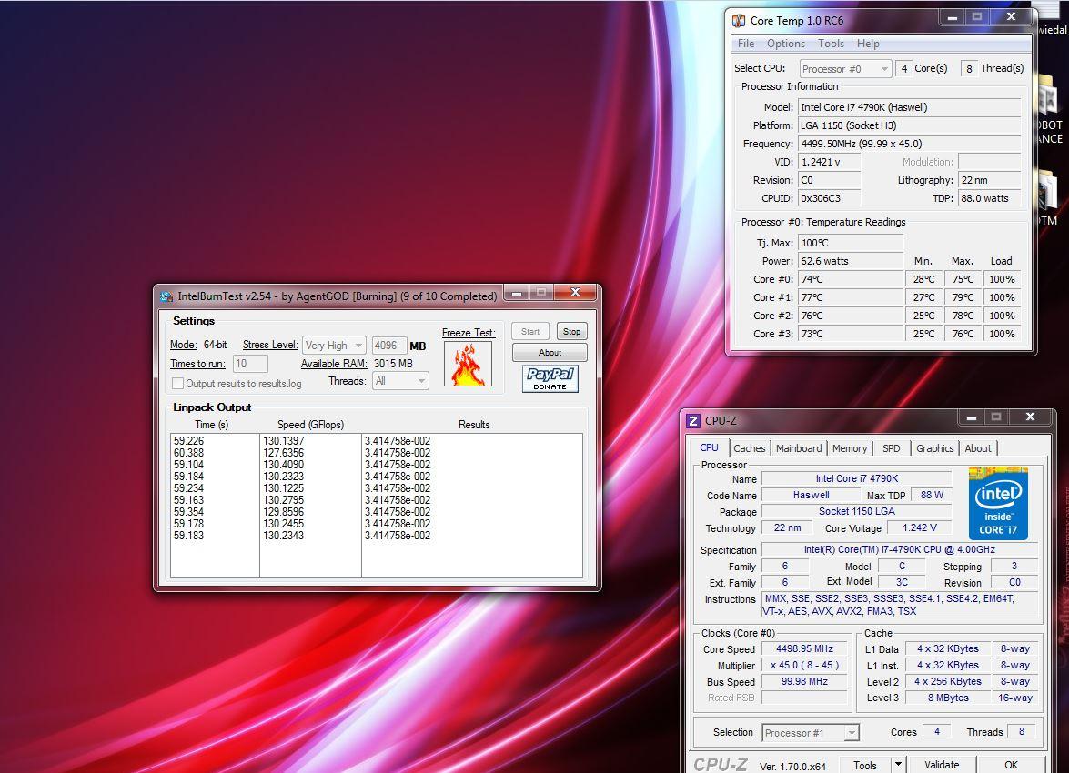Click the CPU-Z Max TDP 88 W value

coord(932,496)
